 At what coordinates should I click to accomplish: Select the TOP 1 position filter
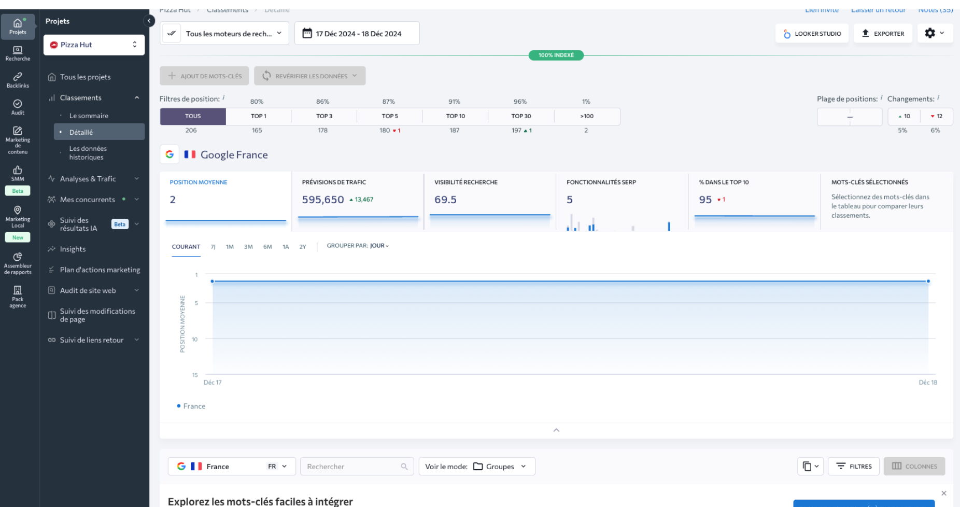tap(259, 116)
